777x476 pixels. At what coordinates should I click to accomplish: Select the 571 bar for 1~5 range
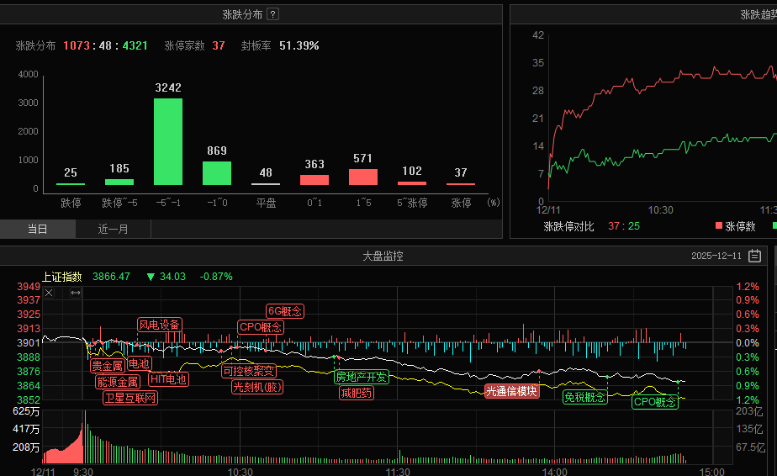coord(363,177)
